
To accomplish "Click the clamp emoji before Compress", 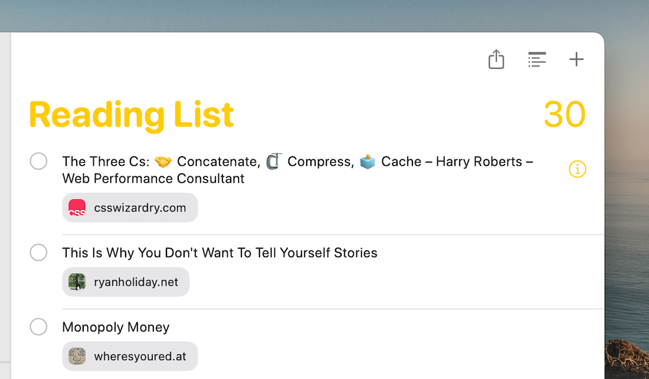I will point(274,162).
